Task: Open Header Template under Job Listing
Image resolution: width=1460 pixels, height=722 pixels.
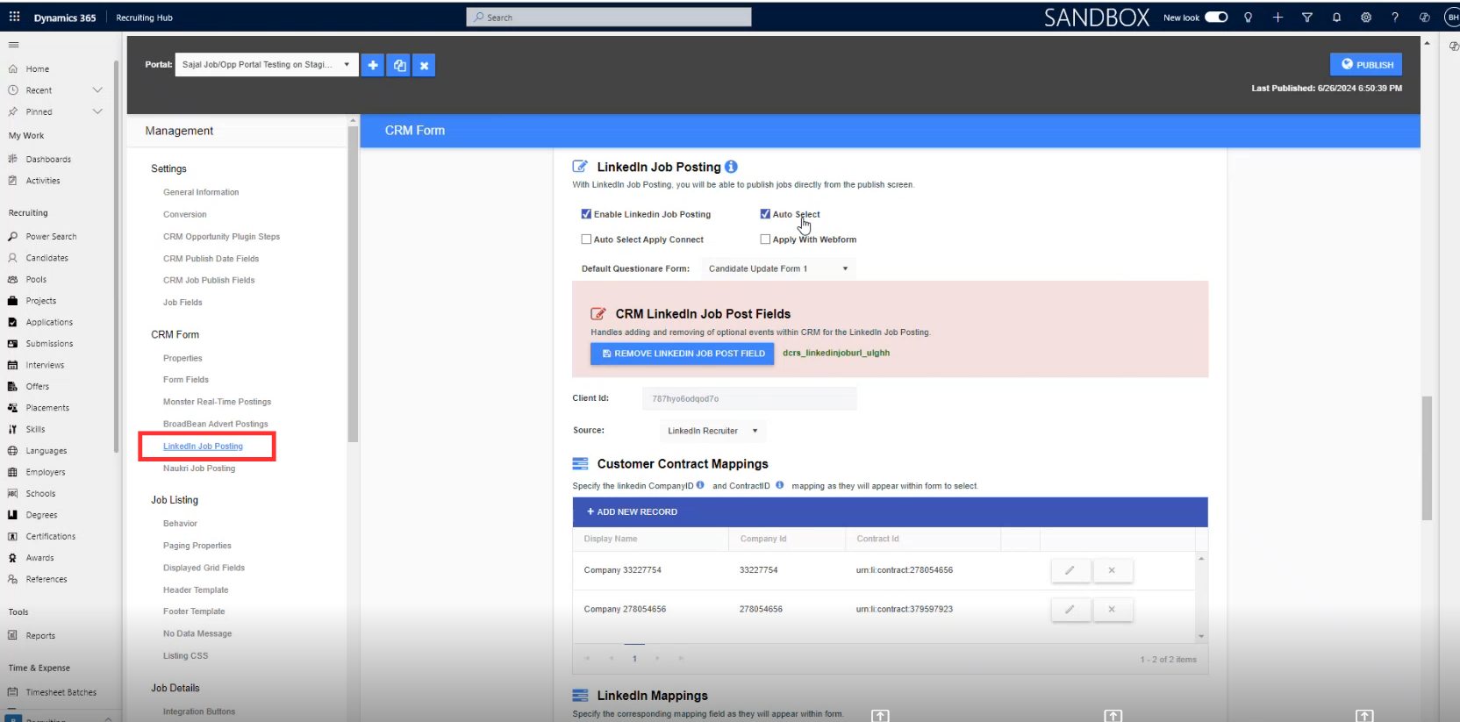Action: click(x=196, y=590)
